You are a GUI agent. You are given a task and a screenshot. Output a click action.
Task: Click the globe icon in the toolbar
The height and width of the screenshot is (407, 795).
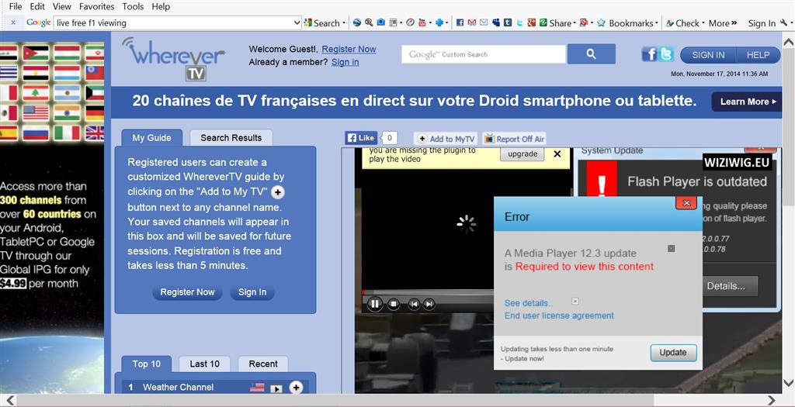pyautogui.click(x=357, y=22)
